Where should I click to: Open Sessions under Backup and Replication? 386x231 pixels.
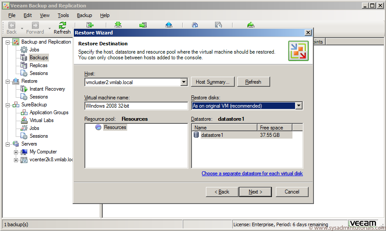(38, 73)
